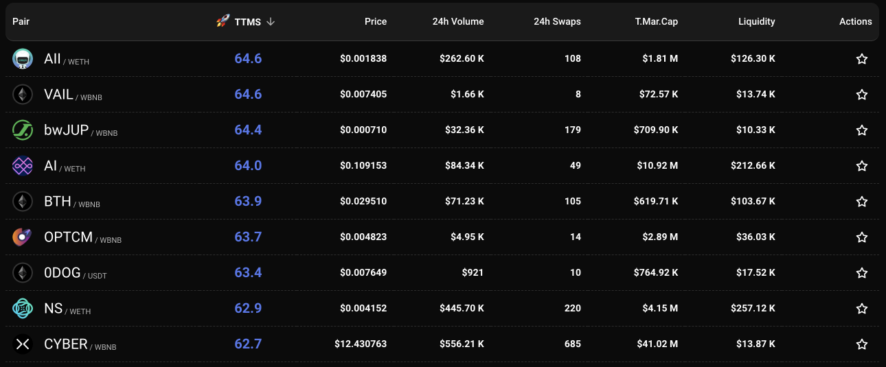Screen dimensions: 886x367
Task: Click the NS teal token icon
Action: click(23, 309)
